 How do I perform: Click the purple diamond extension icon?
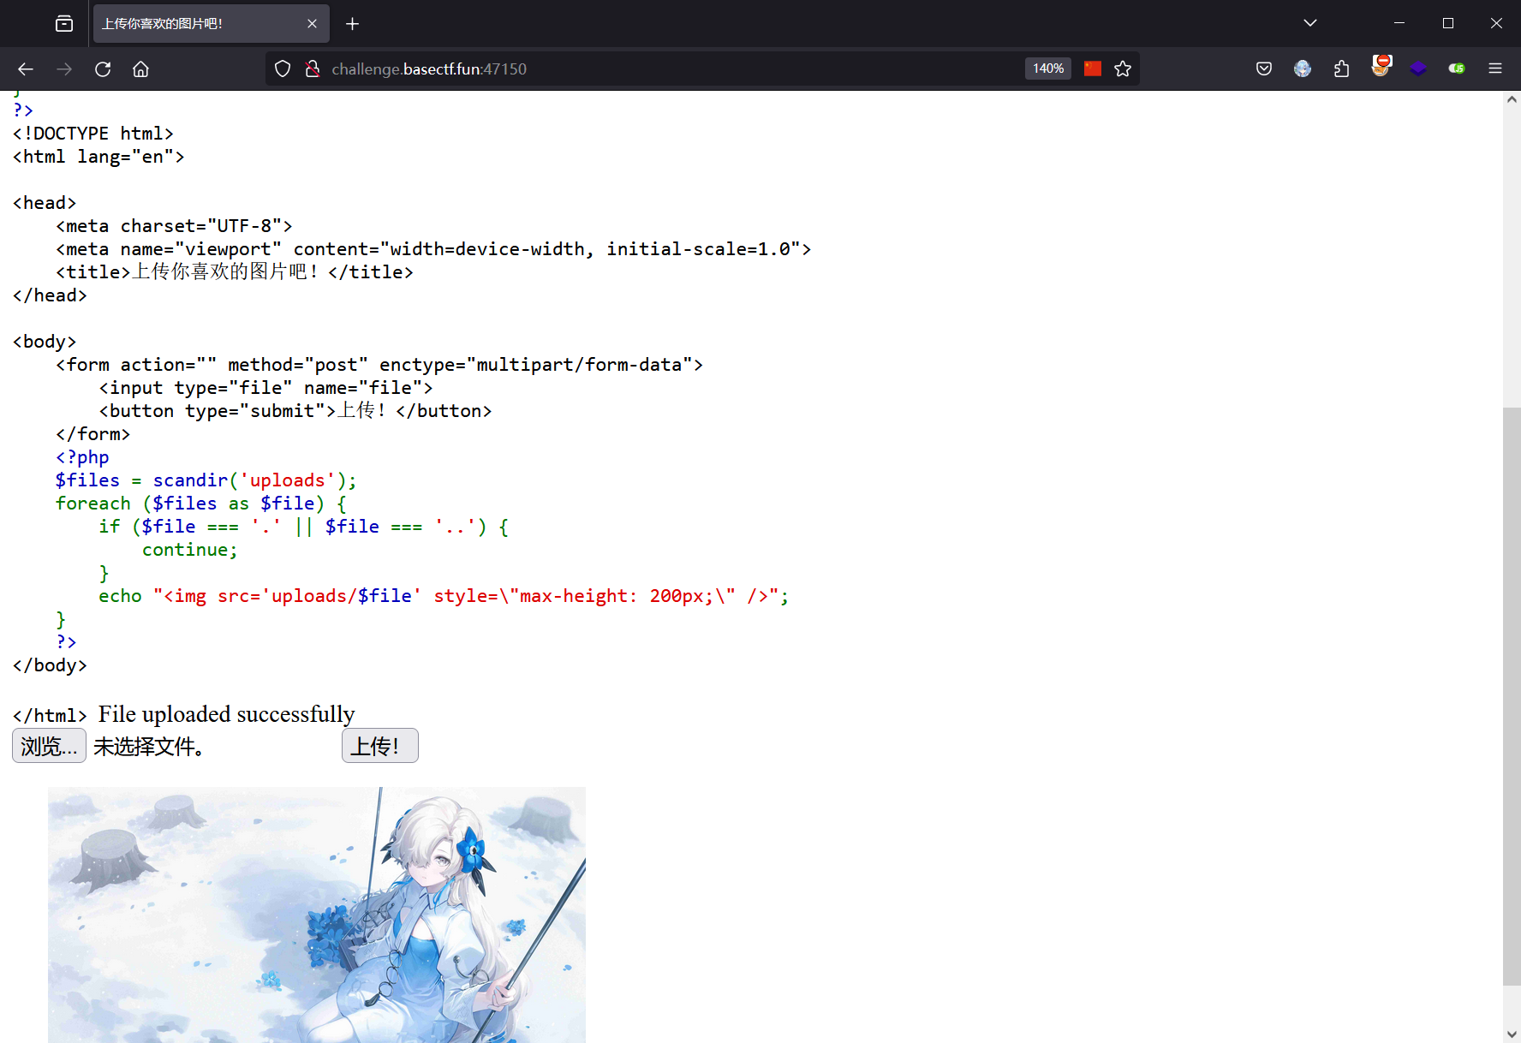(1418, 69)
